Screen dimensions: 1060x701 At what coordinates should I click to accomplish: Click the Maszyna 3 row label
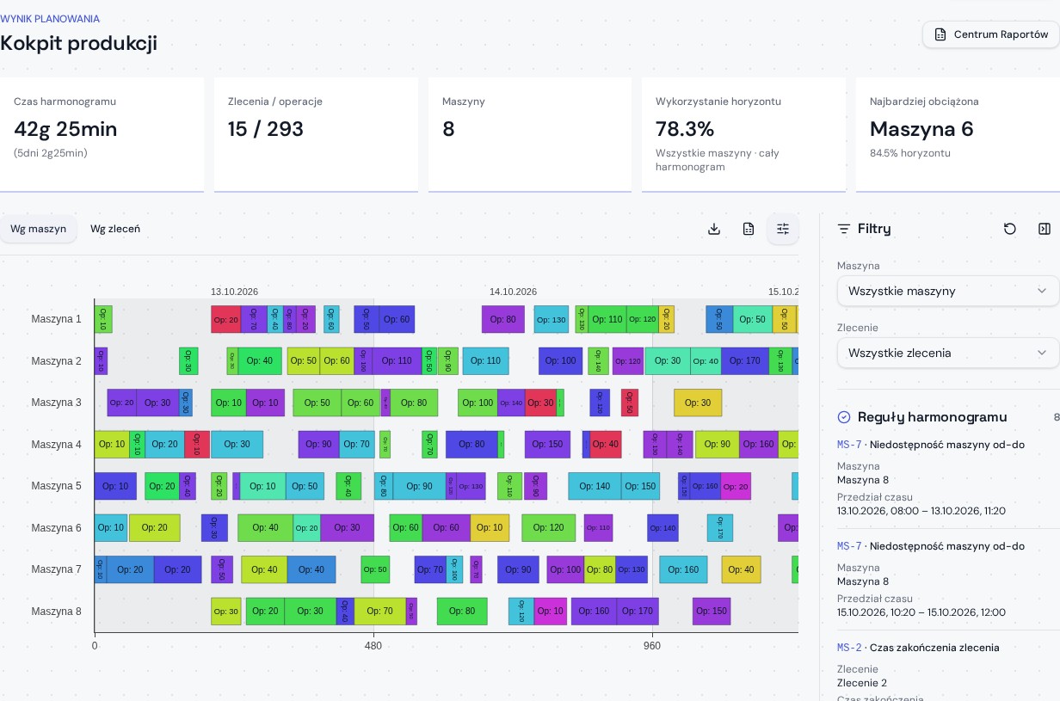[x=57, y=403]
